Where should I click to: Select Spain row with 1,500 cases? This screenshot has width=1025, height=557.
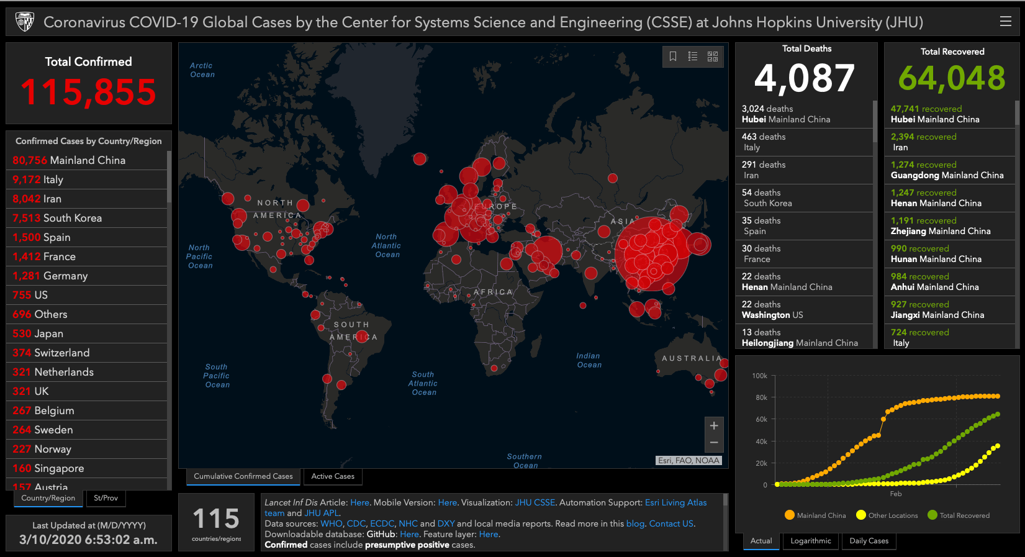coord(86,237)
